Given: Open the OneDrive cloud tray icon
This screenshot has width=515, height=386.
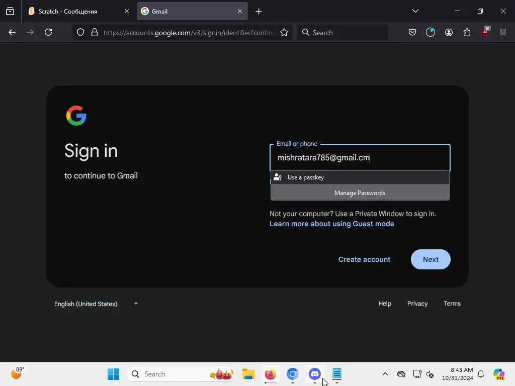Looking at the screenshot, I should [401, 374].
